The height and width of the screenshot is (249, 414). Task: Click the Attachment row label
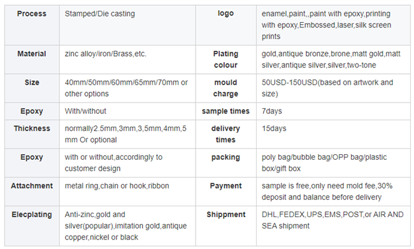click(x=32, y=186)
